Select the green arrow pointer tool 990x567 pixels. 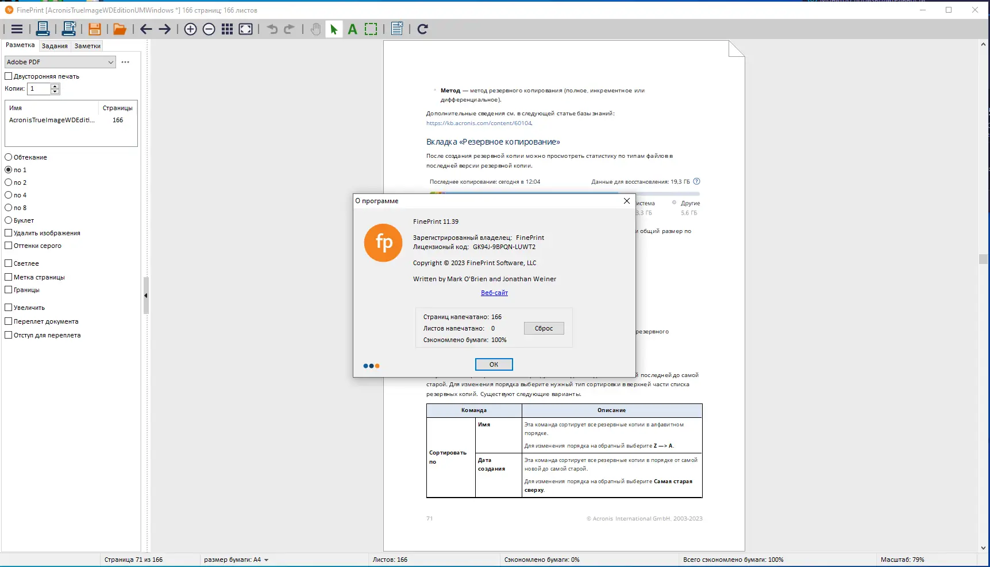click(x=334, y=29)
